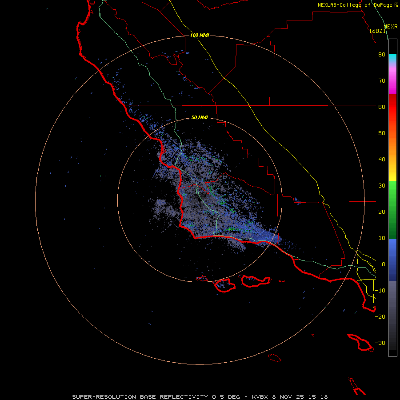400x400 pixels.
Task: Click the [dBZ] units label
Action: (x=378, y=31)
